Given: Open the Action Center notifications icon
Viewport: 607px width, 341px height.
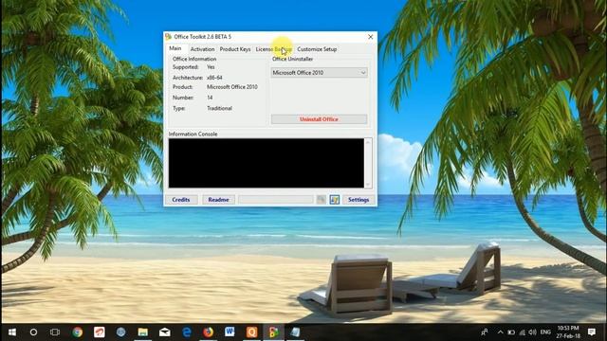Looking at the screenshot, I should (592, 332).
